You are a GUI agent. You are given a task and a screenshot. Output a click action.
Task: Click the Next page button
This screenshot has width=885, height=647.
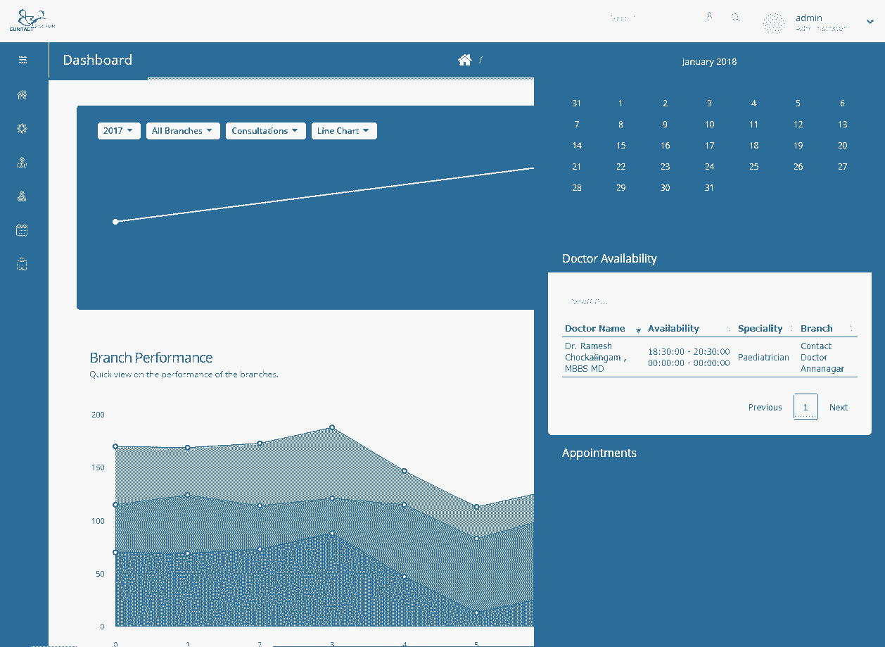click(839, 408)
